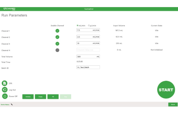Toggle off the Channel 2 enable checkmark

pyautogui.click(x=57, y=37)
